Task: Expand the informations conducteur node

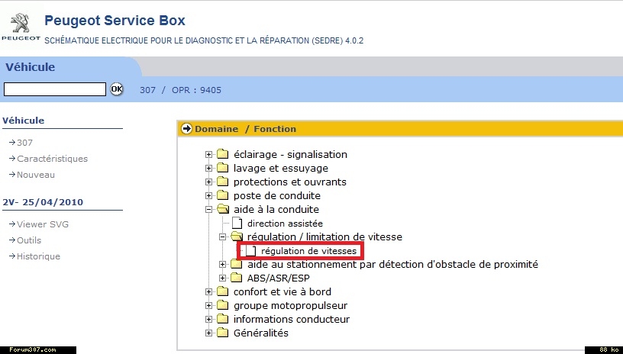Action: tap(208, 319)
